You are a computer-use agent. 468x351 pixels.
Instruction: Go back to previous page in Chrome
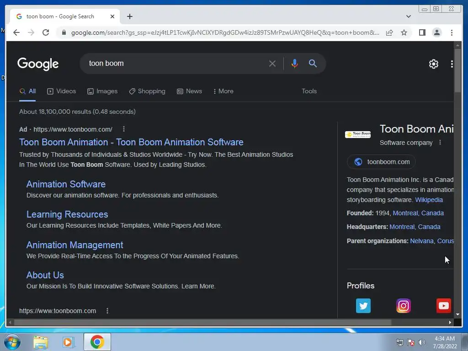click(16, 32)
